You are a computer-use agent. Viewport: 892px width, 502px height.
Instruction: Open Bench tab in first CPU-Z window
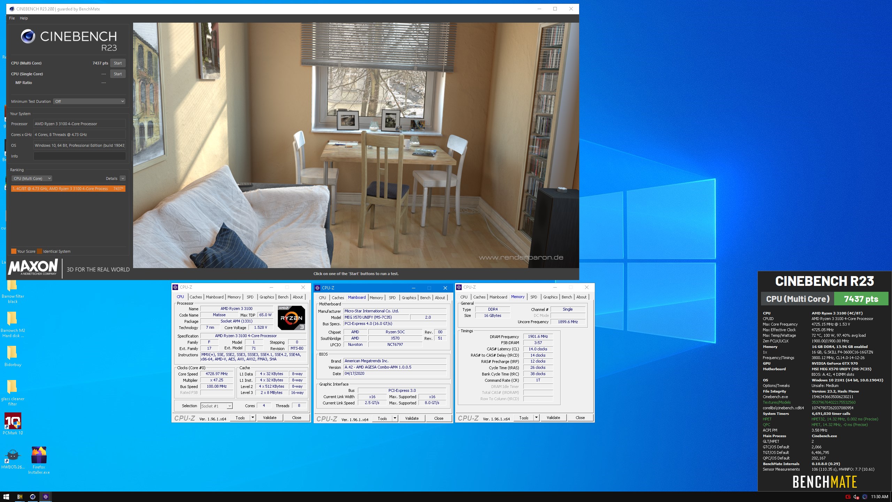pyautogui.click(x=283, y=297)
